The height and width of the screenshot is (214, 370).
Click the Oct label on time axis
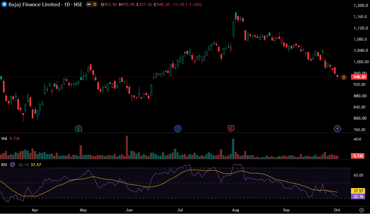(337, 210)
